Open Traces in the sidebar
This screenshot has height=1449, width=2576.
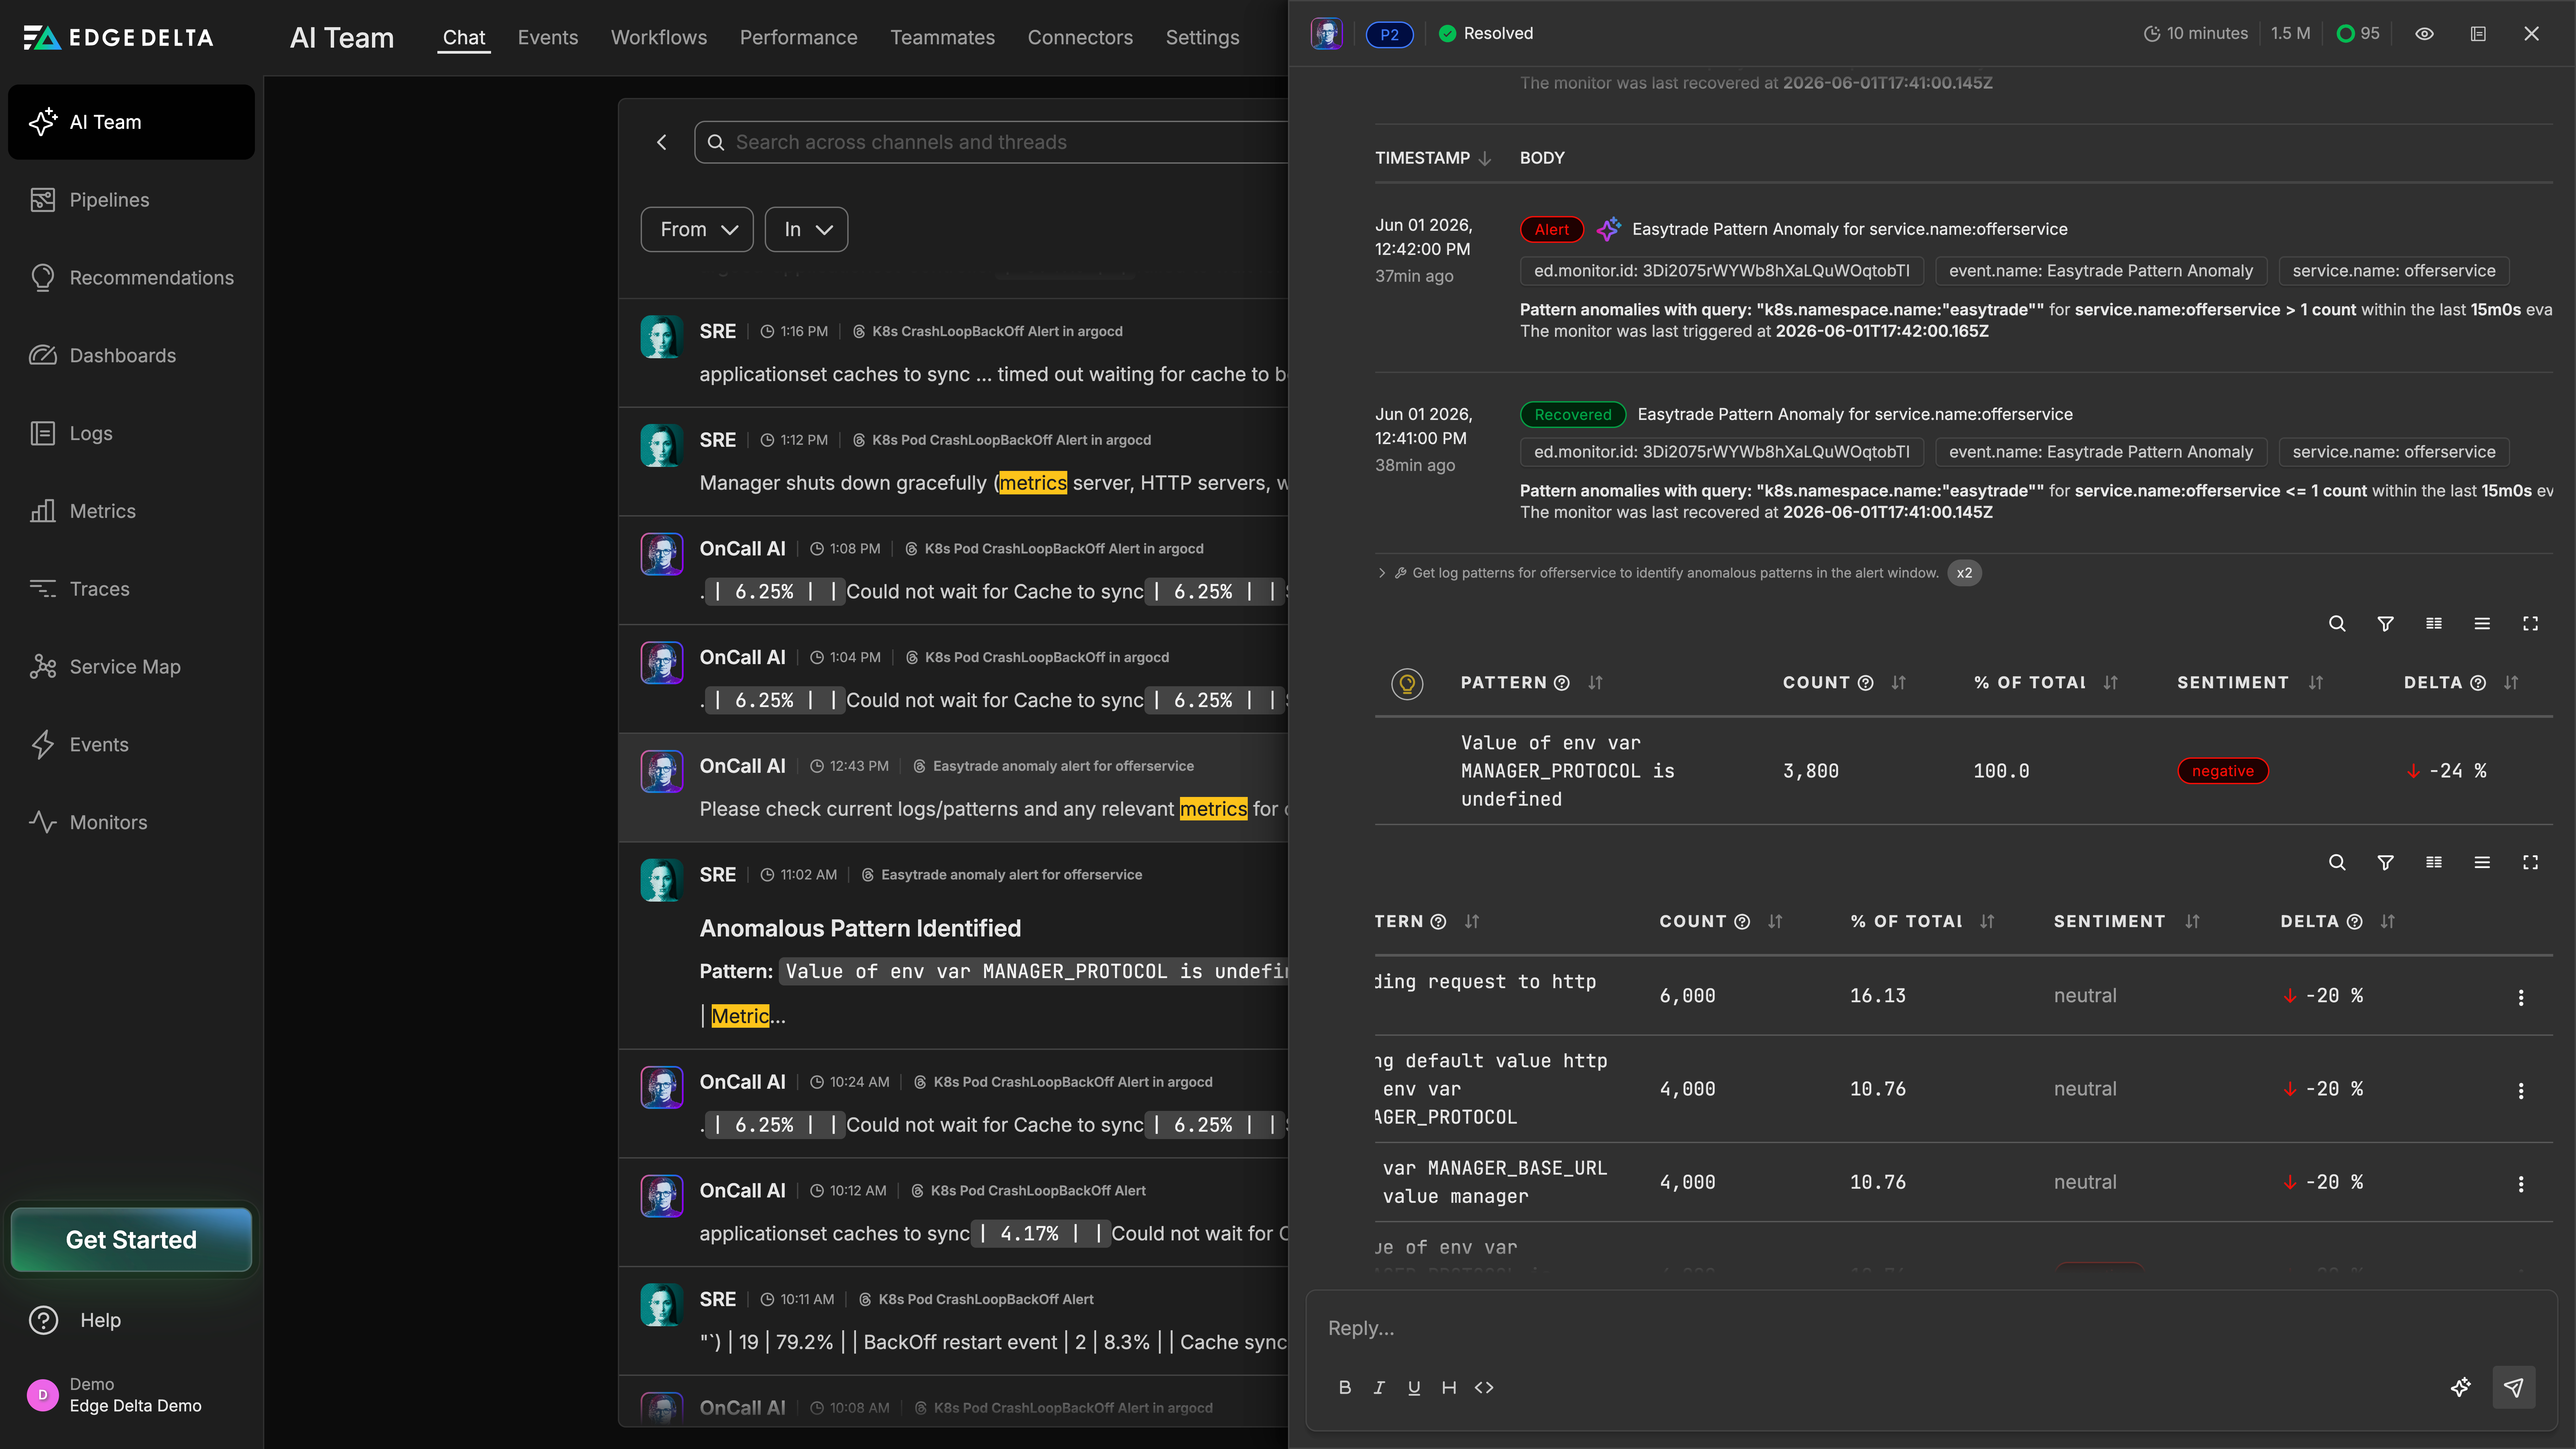click(x=131, y=589)
